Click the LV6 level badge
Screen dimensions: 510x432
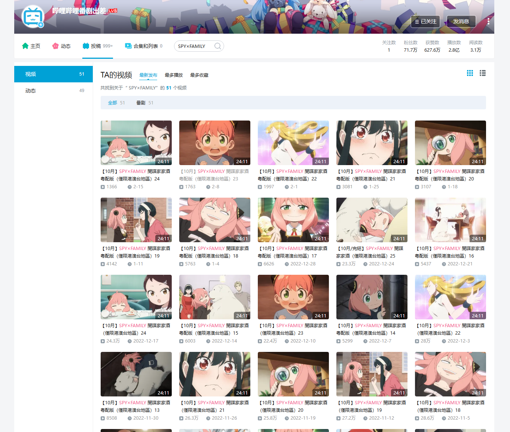point(113,10)
